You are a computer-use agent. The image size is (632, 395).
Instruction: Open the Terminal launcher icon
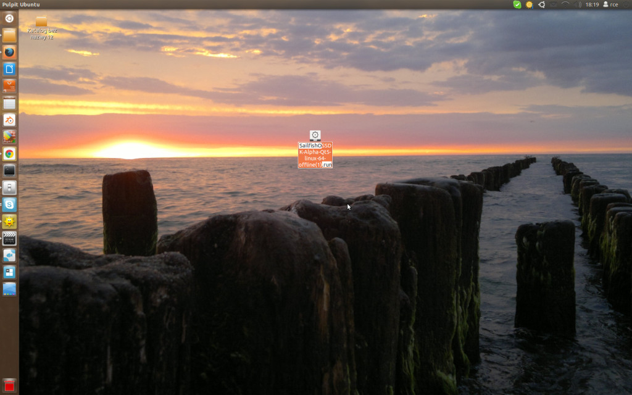[x=9, y=170]
